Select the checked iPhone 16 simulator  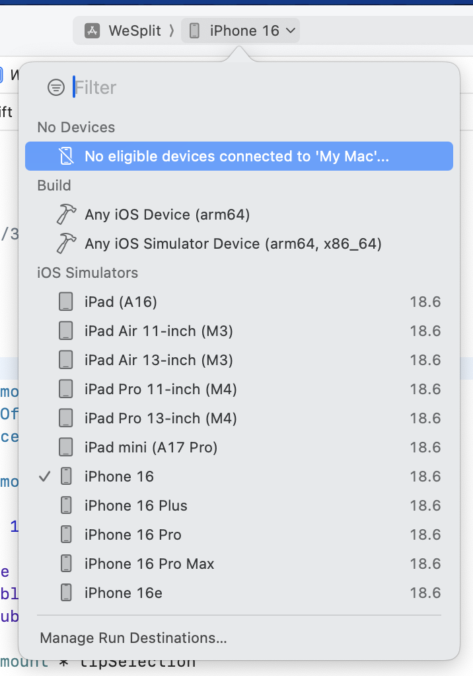pos(239,476)
